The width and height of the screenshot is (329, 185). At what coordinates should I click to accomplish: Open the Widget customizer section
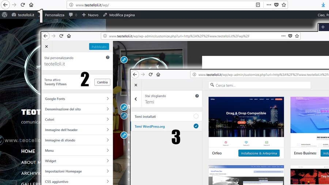click(x=77, y=161)
